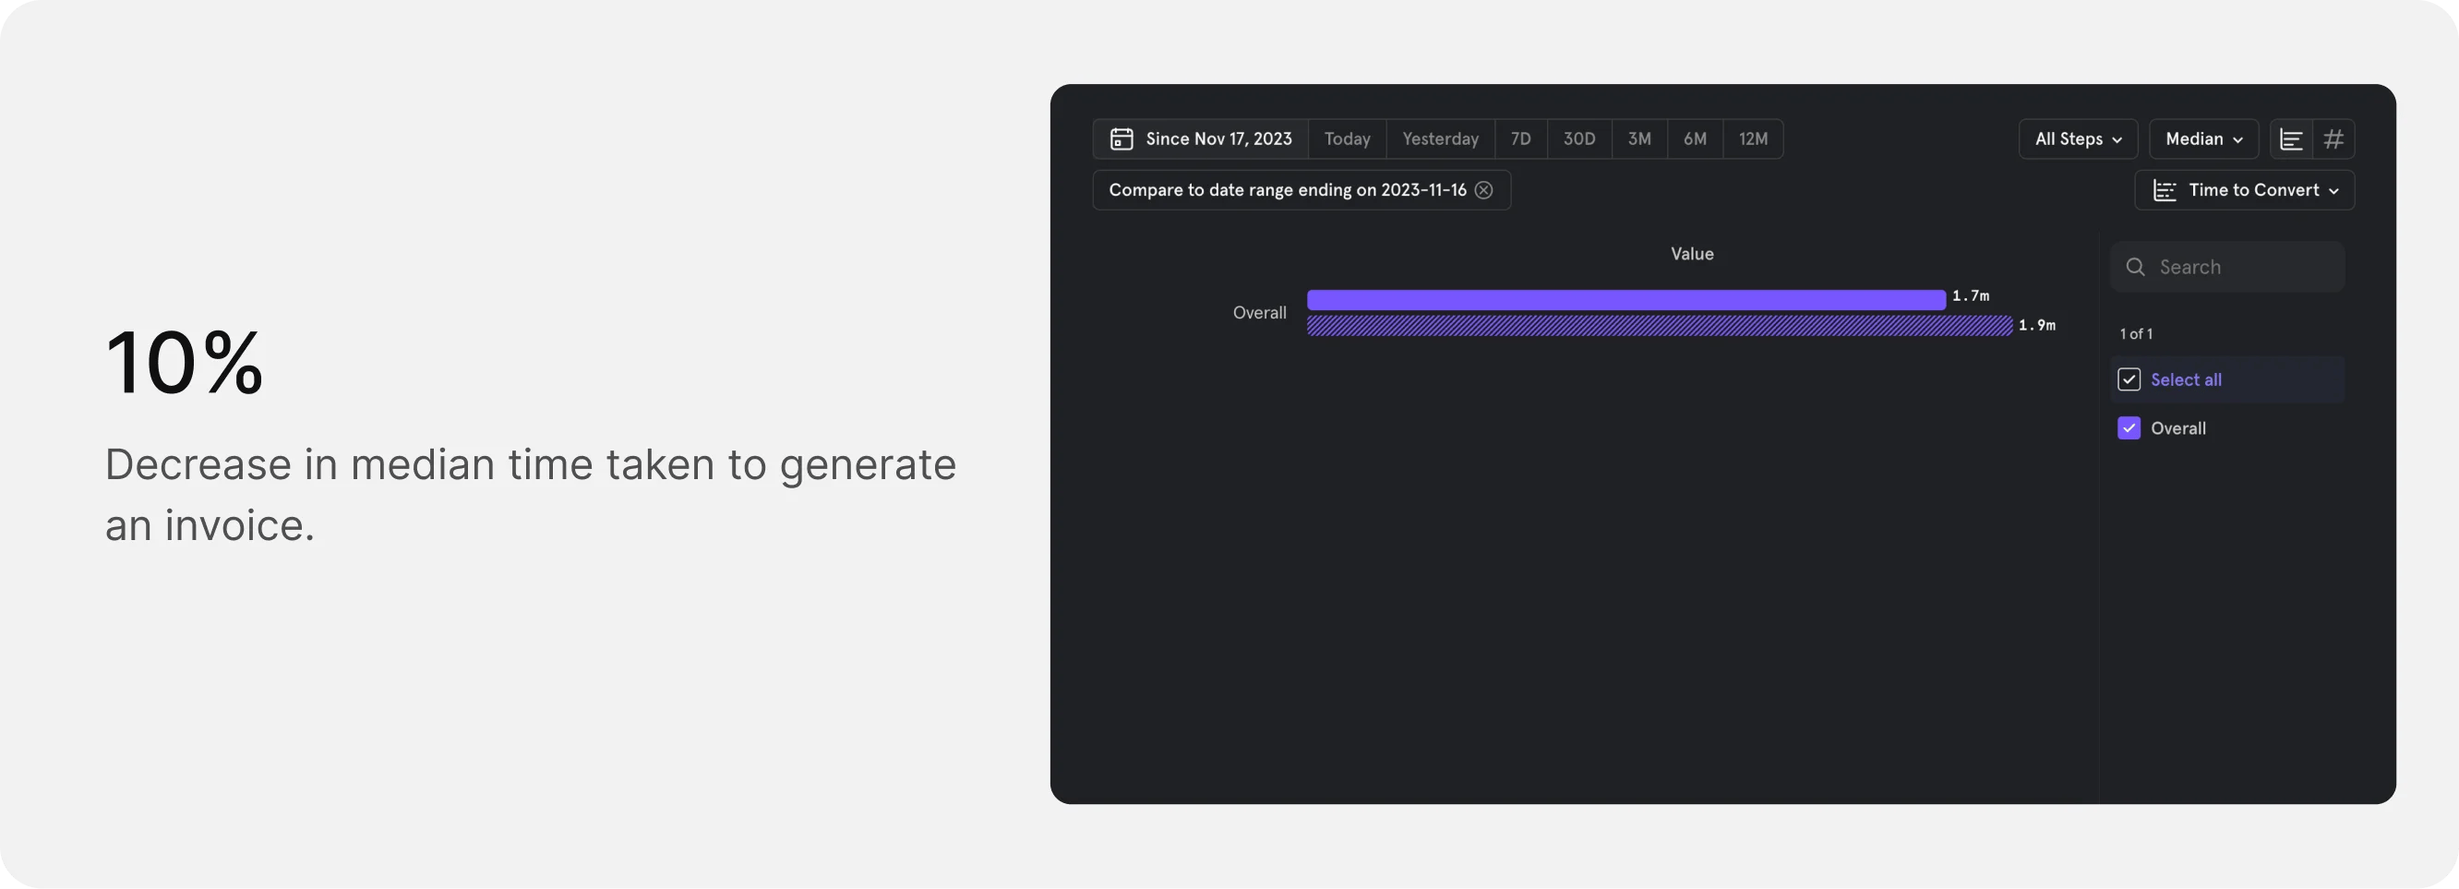The image size is (2459, 889).
Task: Toggle the Select all checkbox
Action: pos(2129,380)
